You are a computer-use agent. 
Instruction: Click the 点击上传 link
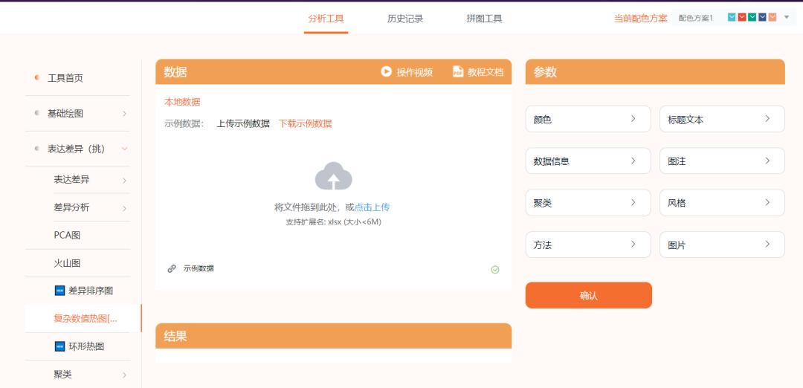coord(373,207)
